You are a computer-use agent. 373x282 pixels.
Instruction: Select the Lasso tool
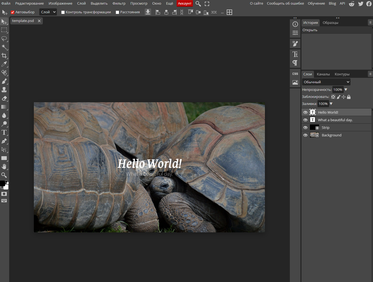[x=4, y=39]
